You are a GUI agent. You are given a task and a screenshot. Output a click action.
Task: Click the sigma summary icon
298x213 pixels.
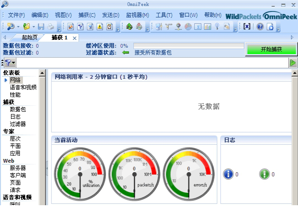[x=198, y=27]
